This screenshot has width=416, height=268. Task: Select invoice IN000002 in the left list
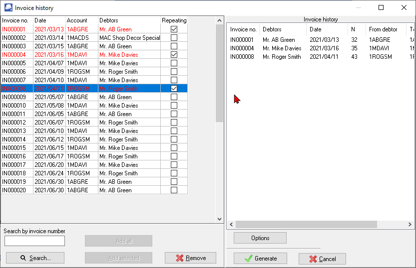click(x=94, y=37)
